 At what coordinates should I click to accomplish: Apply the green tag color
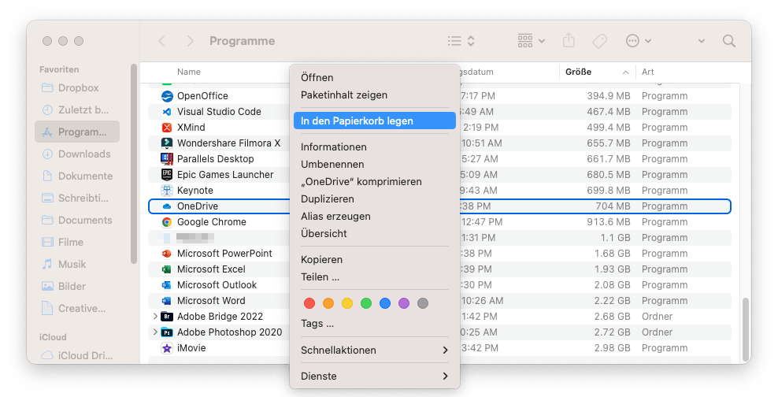tap(366, 303)
